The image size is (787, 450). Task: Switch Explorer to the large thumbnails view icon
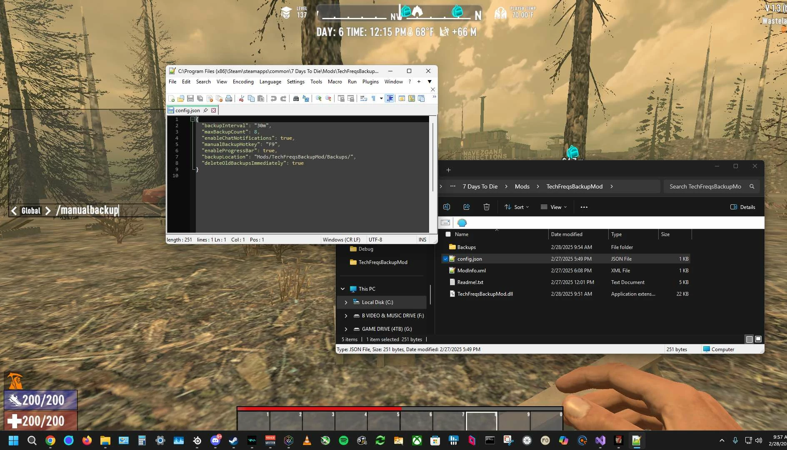click(x=758, y=339)
